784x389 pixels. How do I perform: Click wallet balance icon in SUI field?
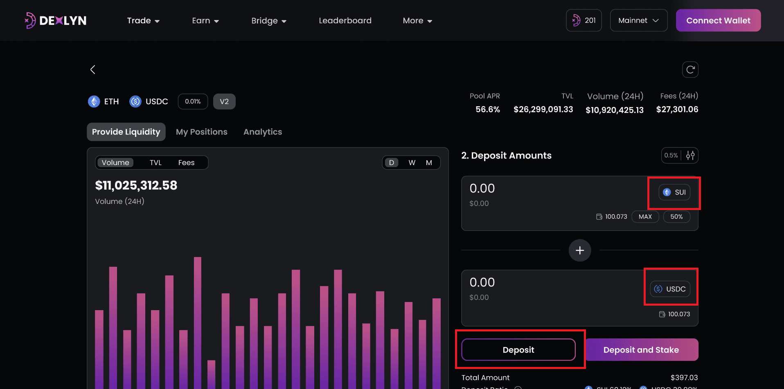tap(599, 217)
